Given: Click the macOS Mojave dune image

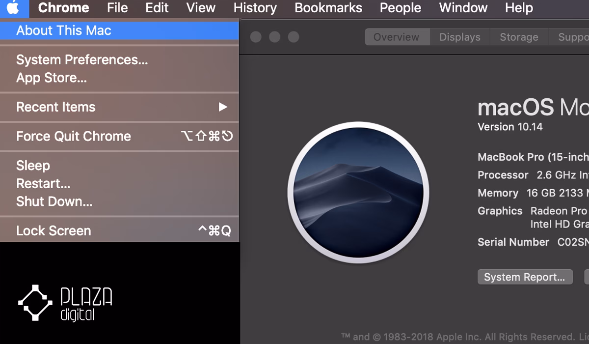Looking at the screenshot, I should point(358,193).
